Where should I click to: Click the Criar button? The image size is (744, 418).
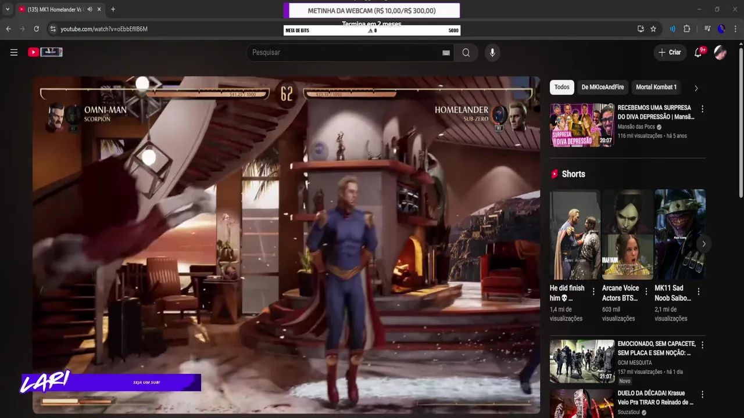pos(669,52)
